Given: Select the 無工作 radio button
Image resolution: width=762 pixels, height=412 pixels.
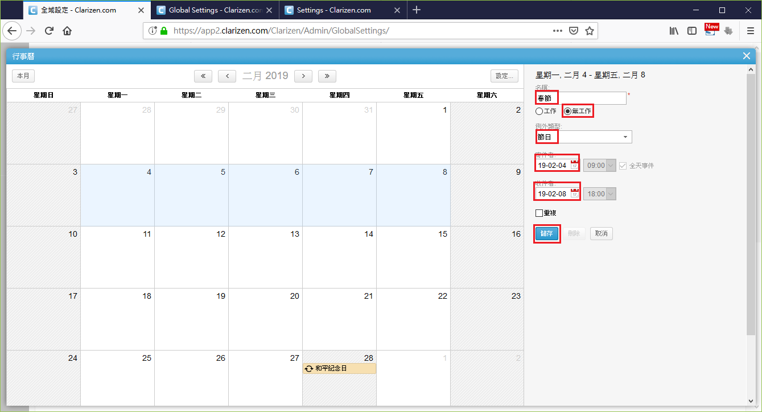Looking at the screenshot, I should tap(567, 111).
